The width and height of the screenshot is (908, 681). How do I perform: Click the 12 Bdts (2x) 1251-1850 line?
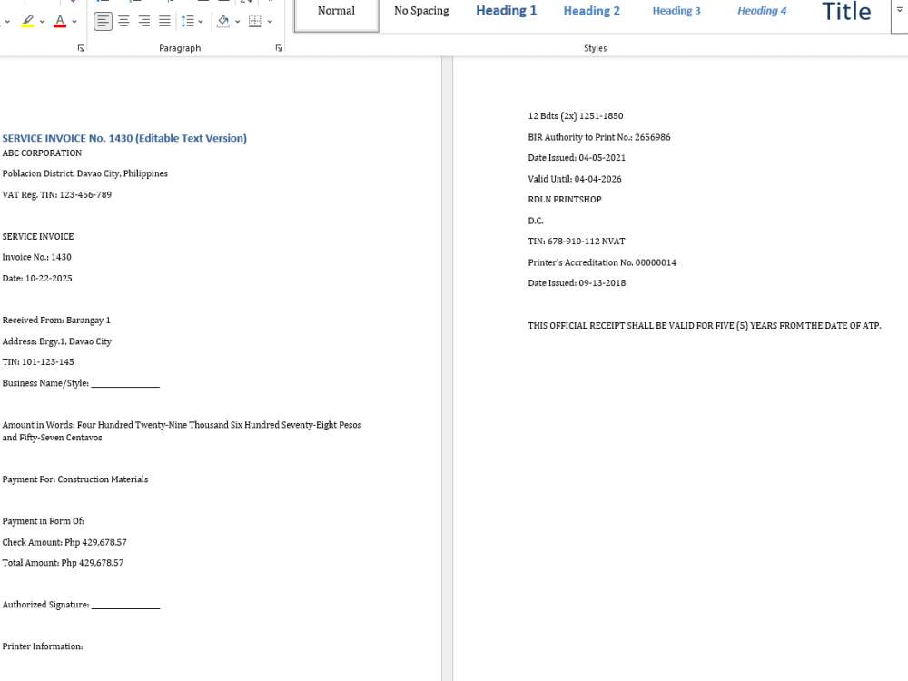576,116
